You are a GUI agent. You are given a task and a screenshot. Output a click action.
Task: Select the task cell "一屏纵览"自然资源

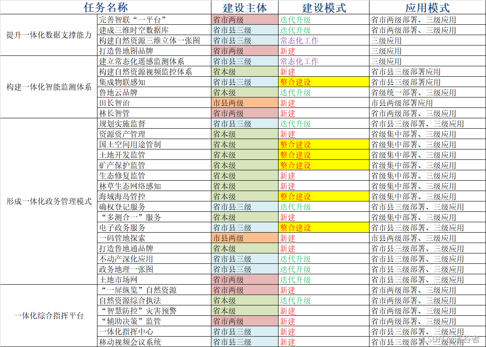tap(154, 290)
